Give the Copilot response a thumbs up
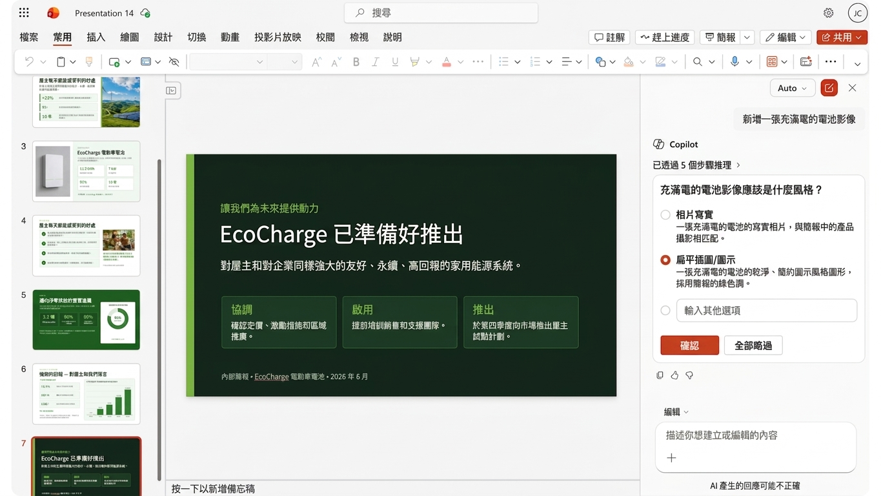Viewport: 881px width, 496px height. [x=674, y=375]
